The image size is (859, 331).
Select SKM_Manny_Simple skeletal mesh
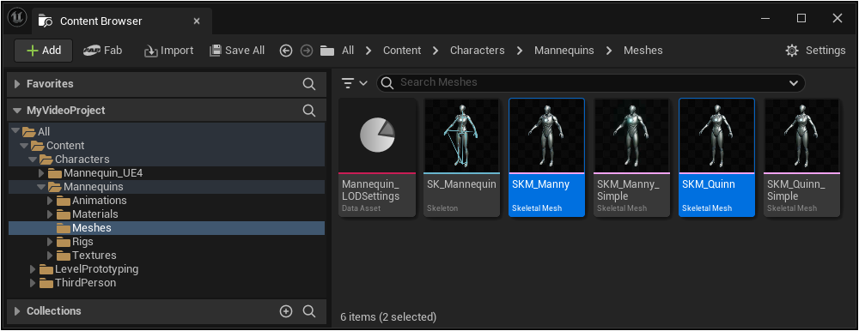point(631,158)
